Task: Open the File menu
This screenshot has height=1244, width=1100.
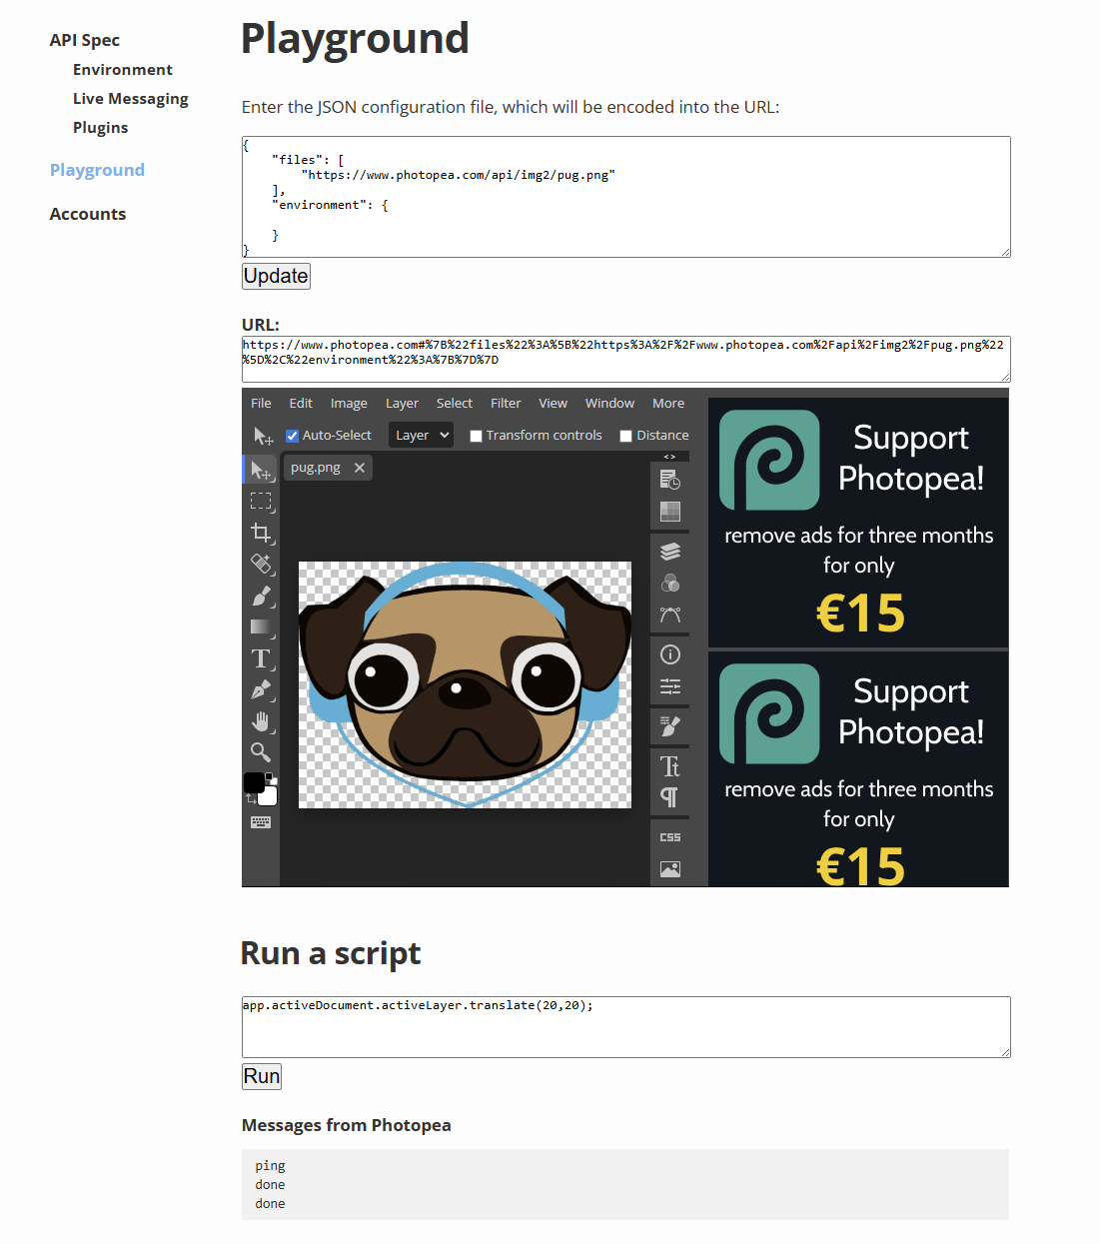Action: (261, 404)
